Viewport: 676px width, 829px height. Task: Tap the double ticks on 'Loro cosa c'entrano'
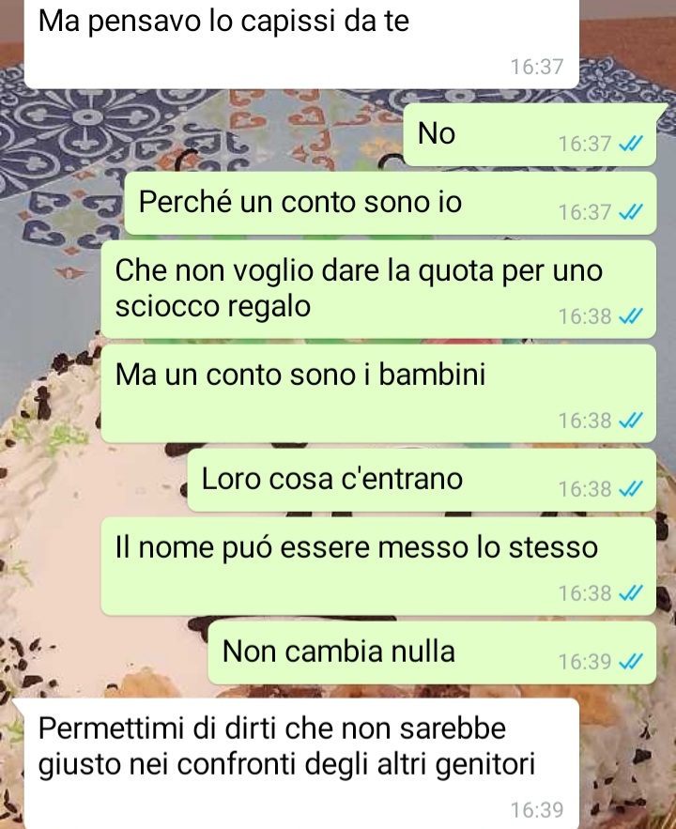631,489
